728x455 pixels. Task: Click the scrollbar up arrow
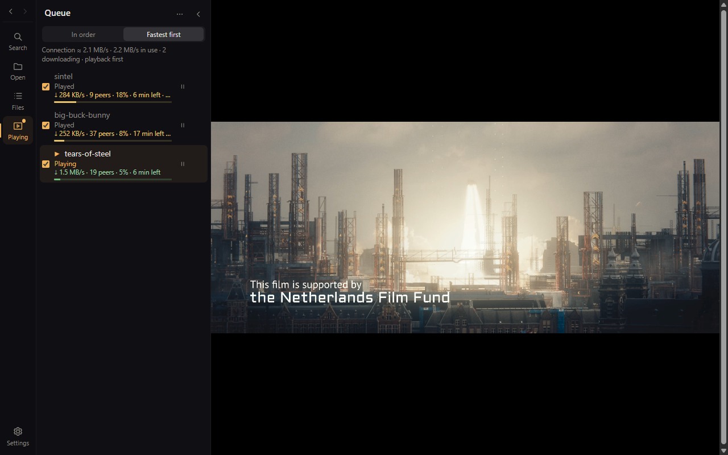coord(723,4)
